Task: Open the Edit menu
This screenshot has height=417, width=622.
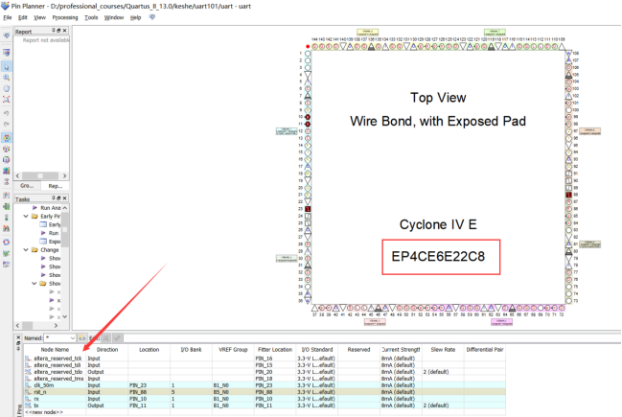Action: (23, 17)
